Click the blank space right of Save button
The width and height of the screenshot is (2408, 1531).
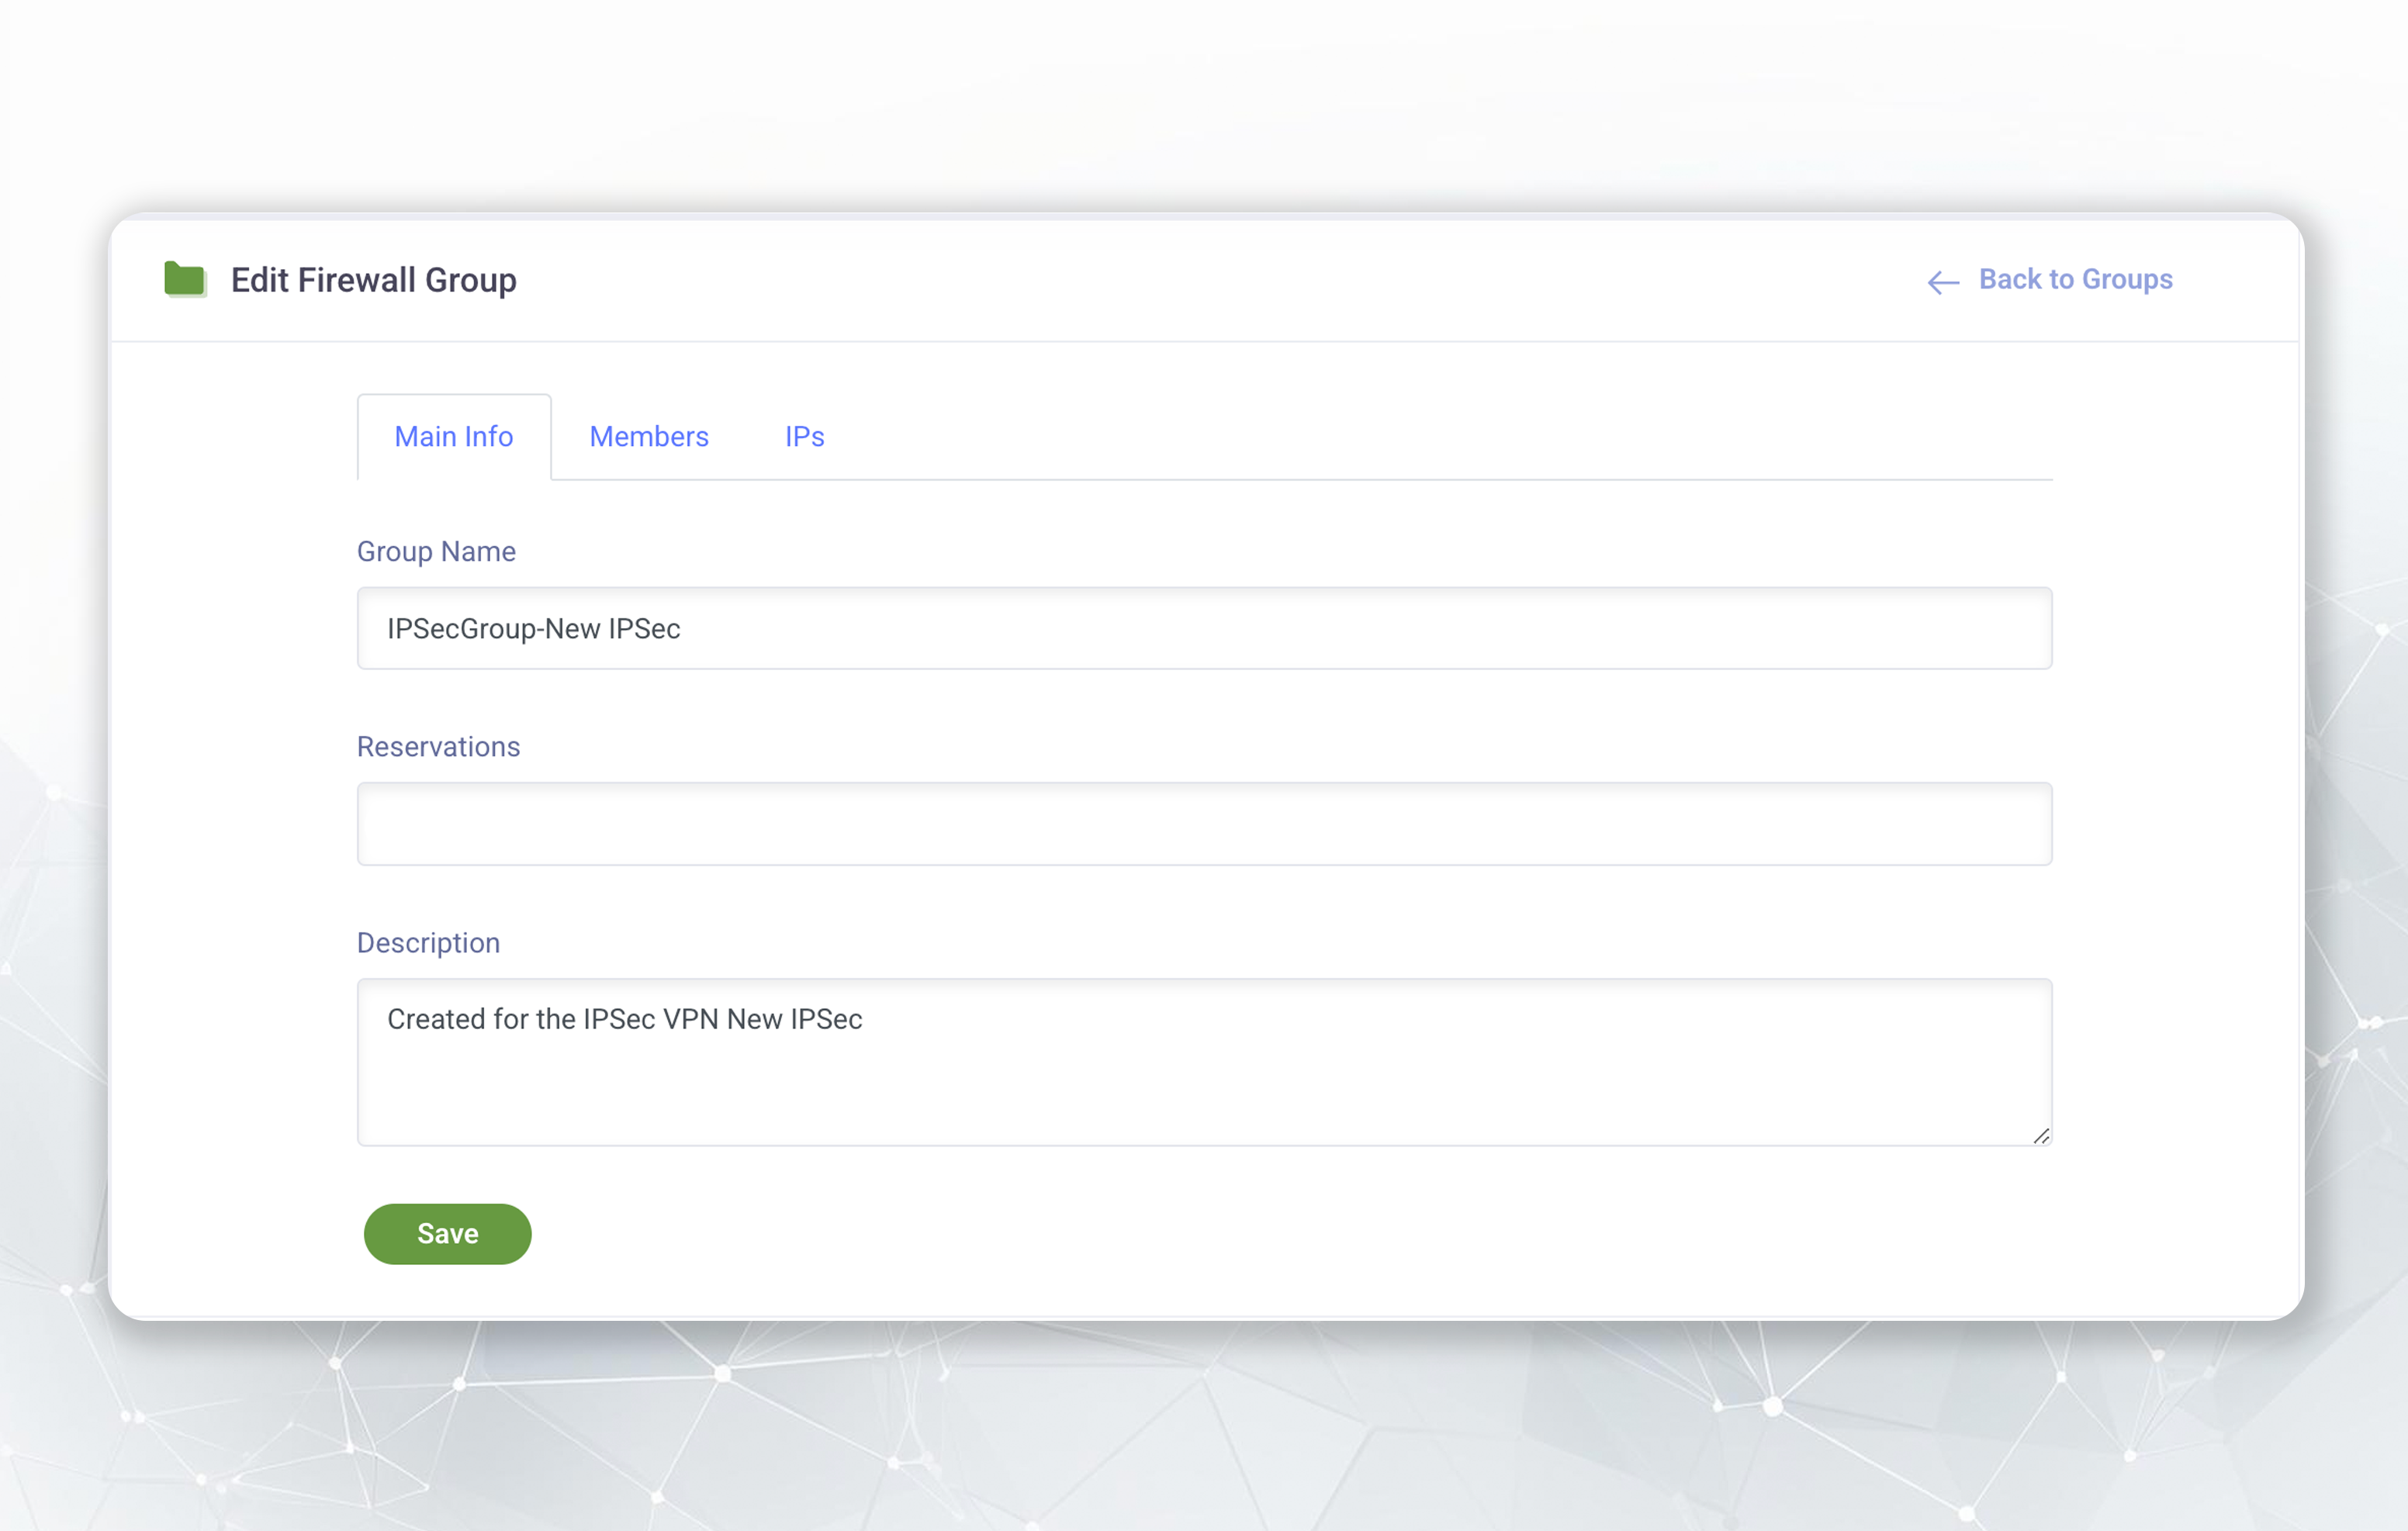pos(1200,1234)
